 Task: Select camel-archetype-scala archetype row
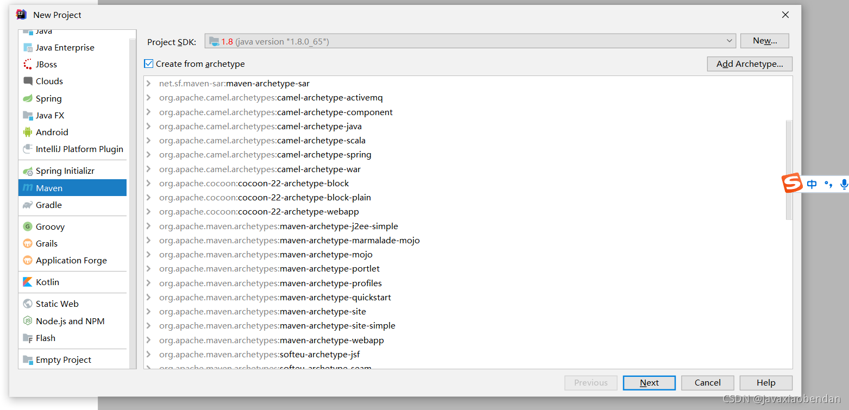[468, 141]
